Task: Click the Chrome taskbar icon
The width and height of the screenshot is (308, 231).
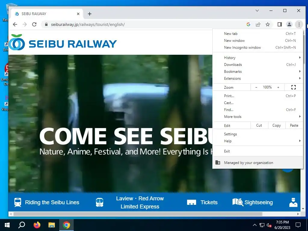Action: coord(66,225)
